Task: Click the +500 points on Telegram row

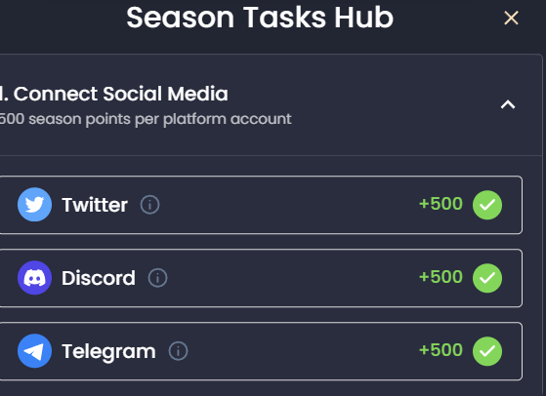Action: (x=441, y=350)
